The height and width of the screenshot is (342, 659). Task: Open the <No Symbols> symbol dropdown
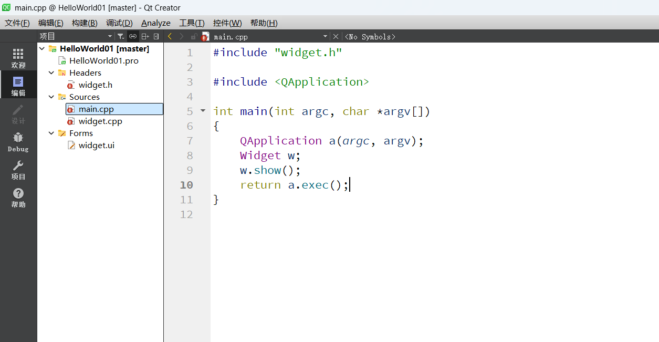pyautogui.click(x=370, y=36)
